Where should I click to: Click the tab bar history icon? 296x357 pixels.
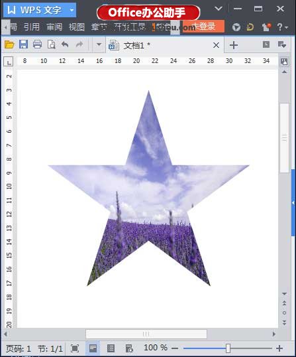[x=266, y=44]
